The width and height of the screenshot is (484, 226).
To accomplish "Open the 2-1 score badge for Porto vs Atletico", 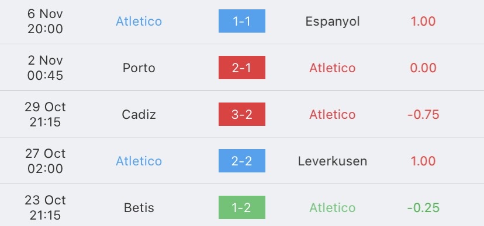I will click(x=241, y=68).
